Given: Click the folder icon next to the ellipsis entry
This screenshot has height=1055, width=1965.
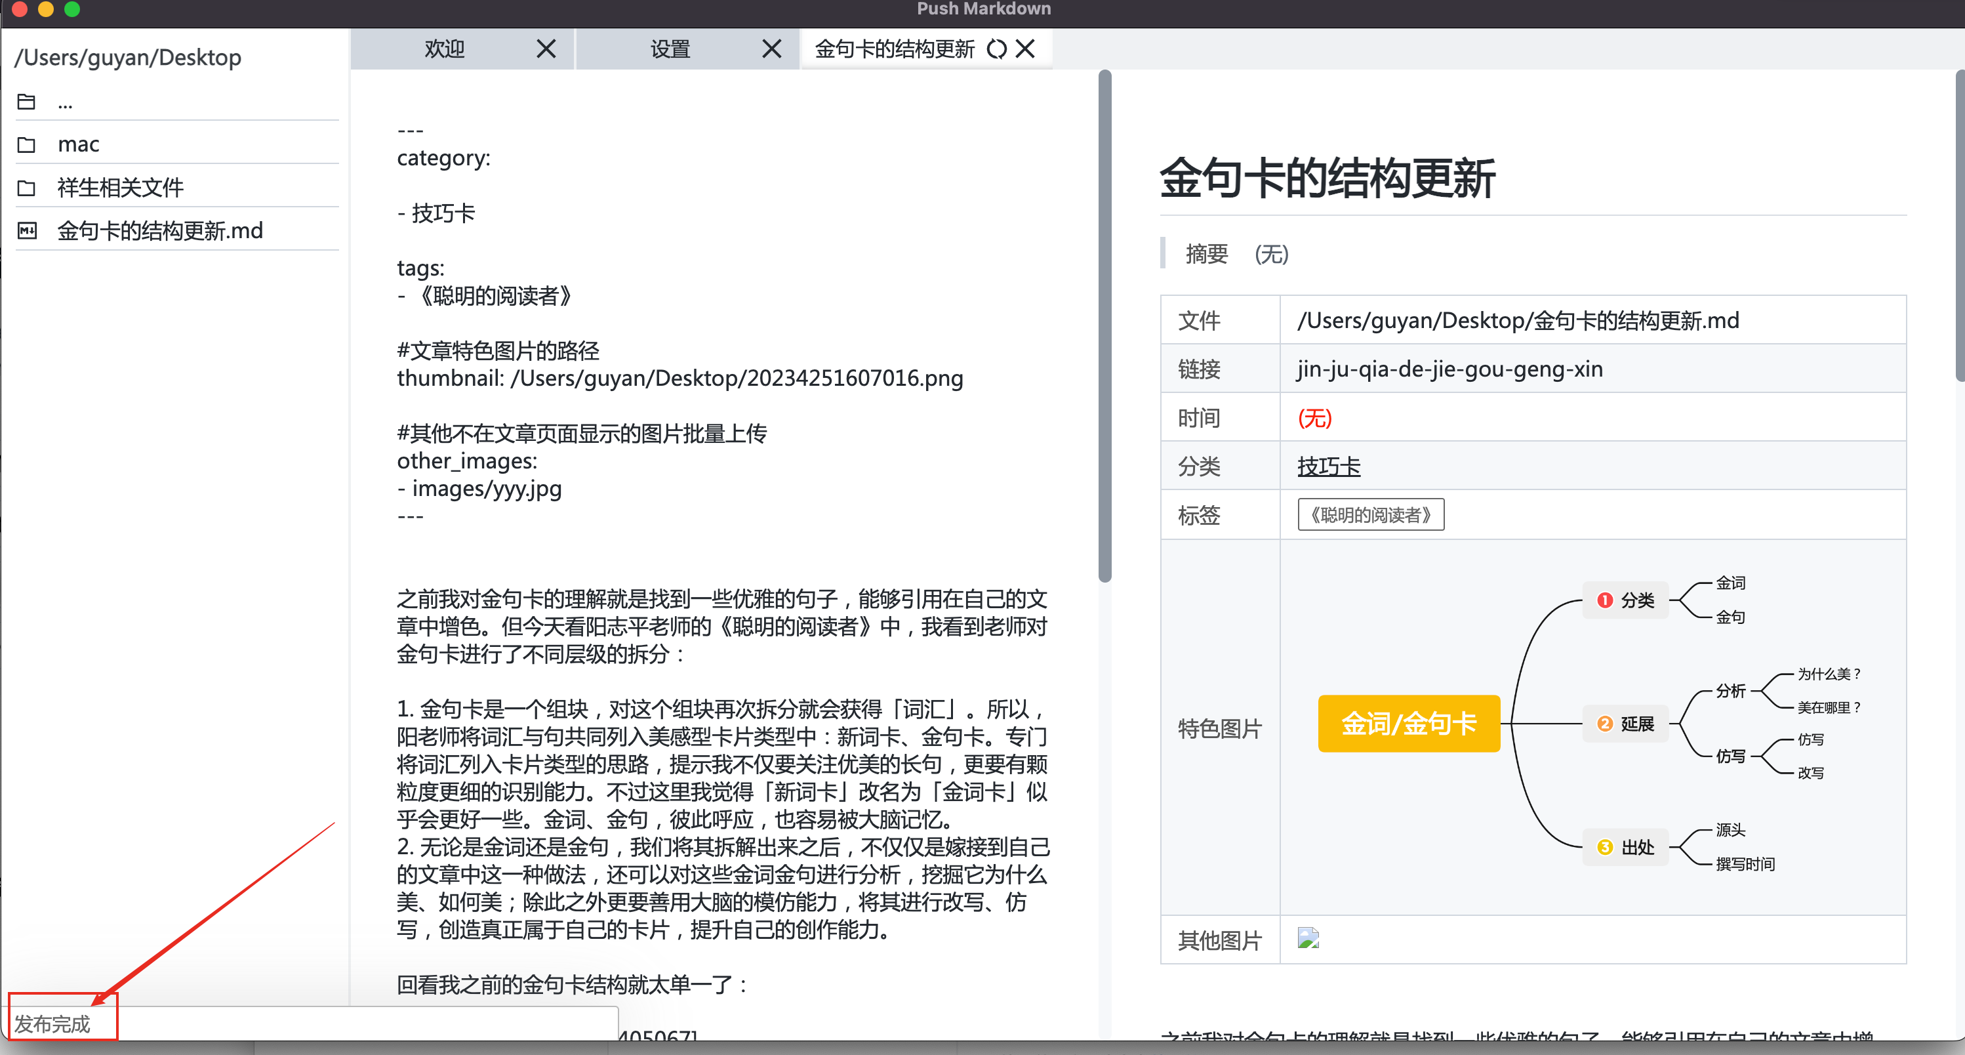Looking at the screenshot, I should 26,102.
